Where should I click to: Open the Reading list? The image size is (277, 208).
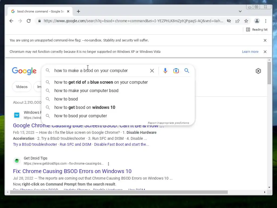257,30
